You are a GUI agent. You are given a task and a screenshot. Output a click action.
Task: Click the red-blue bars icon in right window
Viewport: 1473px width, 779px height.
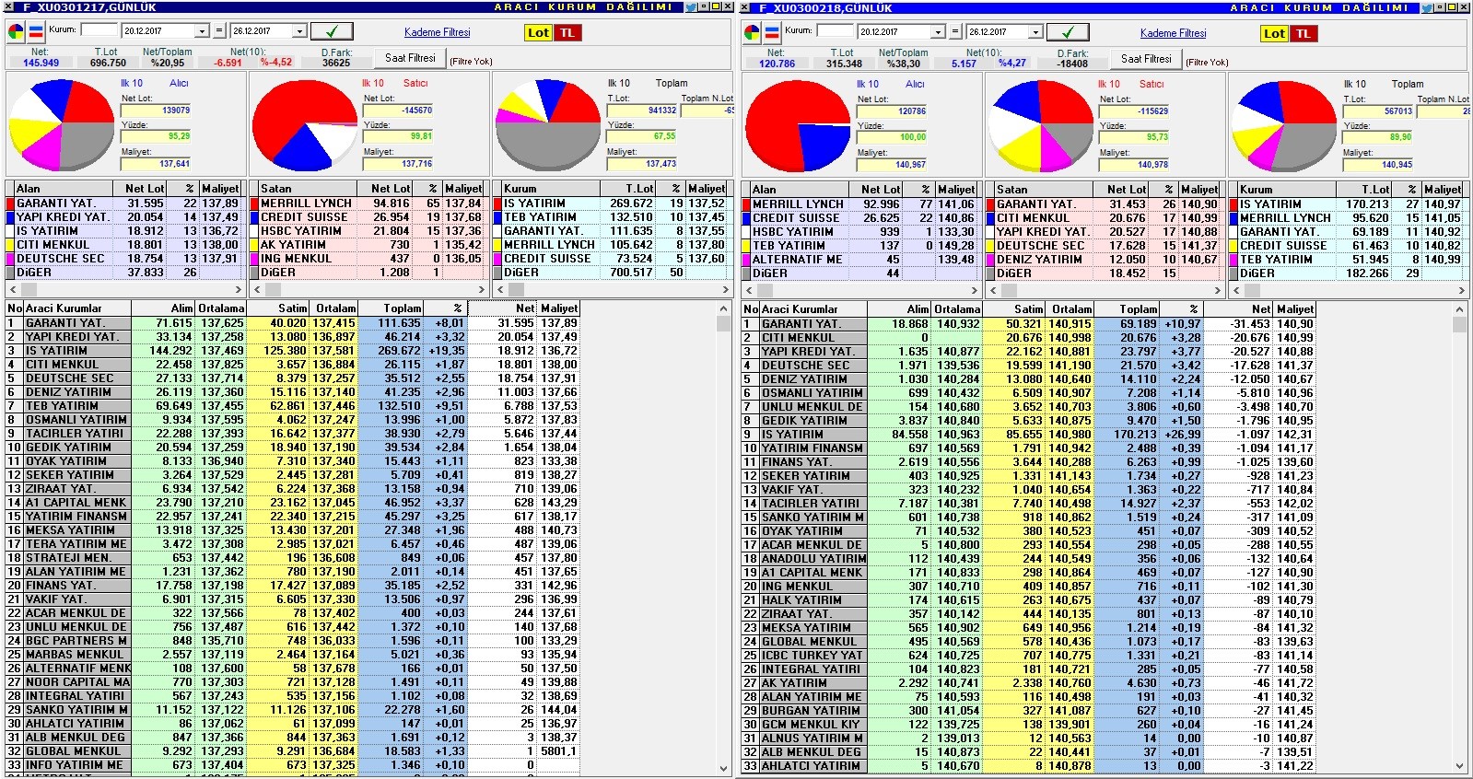click(772, 32)
